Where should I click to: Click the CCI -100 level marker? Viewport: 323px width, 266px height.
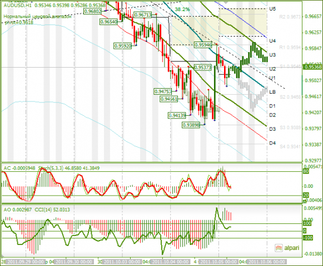pos(308,238)
